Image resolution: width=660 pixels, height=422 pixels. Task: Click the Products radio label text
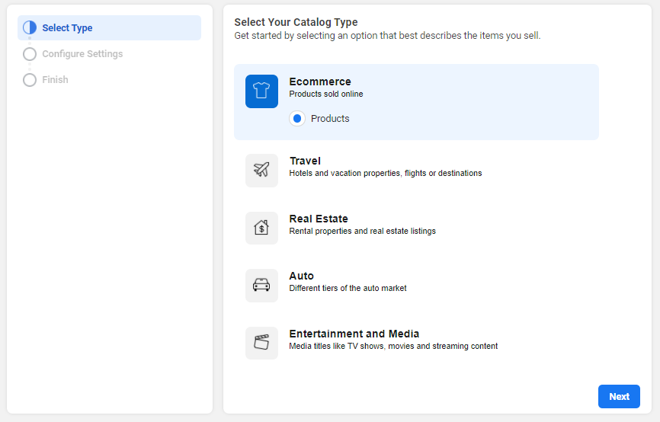click(330, 119)
